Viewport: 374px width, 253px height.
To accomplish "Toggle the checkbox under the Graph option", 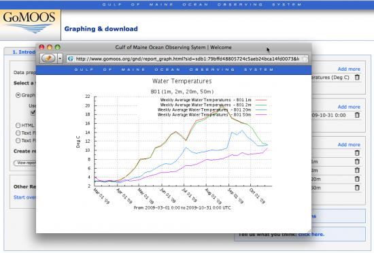I will point(33,112).
